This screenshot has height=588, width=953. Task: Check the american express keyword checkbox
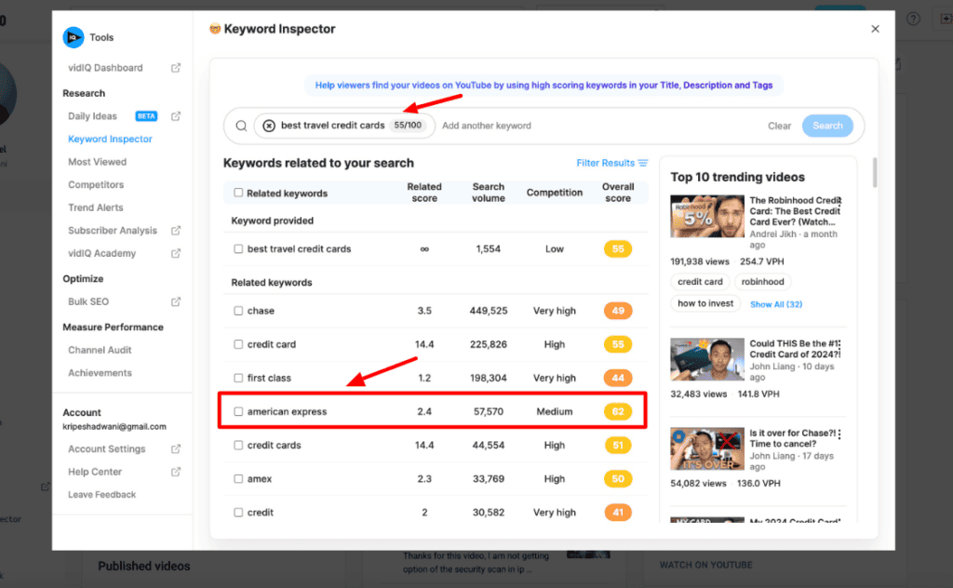coord(238,410)
